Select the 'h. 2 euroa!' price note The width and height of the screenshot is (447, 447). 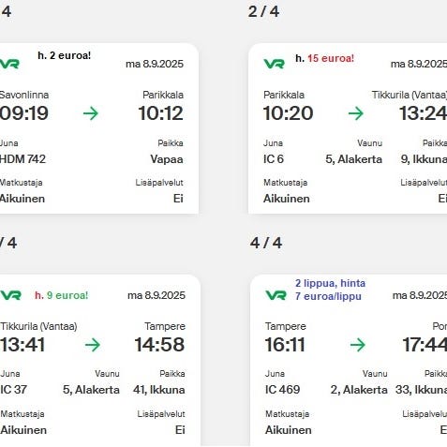64,55
